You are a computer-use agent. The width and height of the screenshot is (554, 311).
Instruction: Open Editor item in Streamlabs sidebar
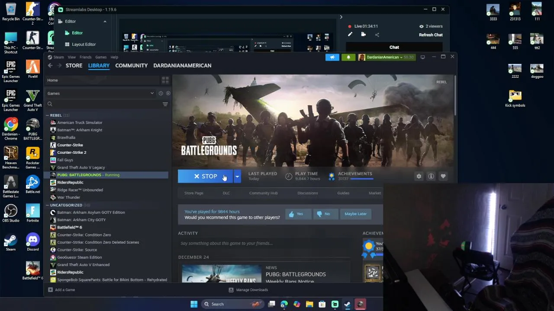[77, 33]
